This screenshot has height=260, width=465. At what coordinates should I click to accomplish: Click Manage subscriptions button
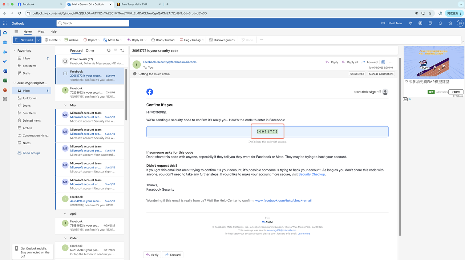coord(381,74)
